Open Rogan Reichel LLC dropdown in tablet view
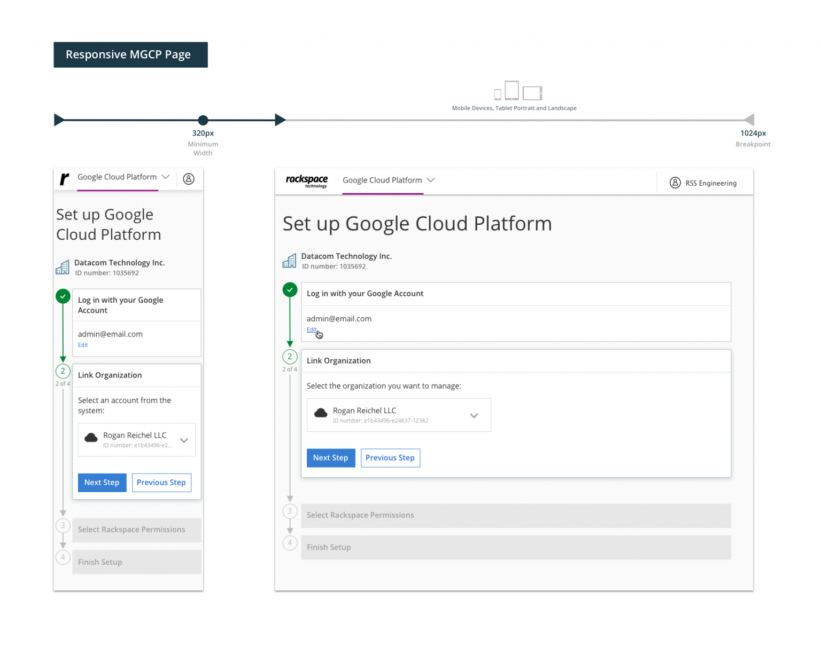 474,415
